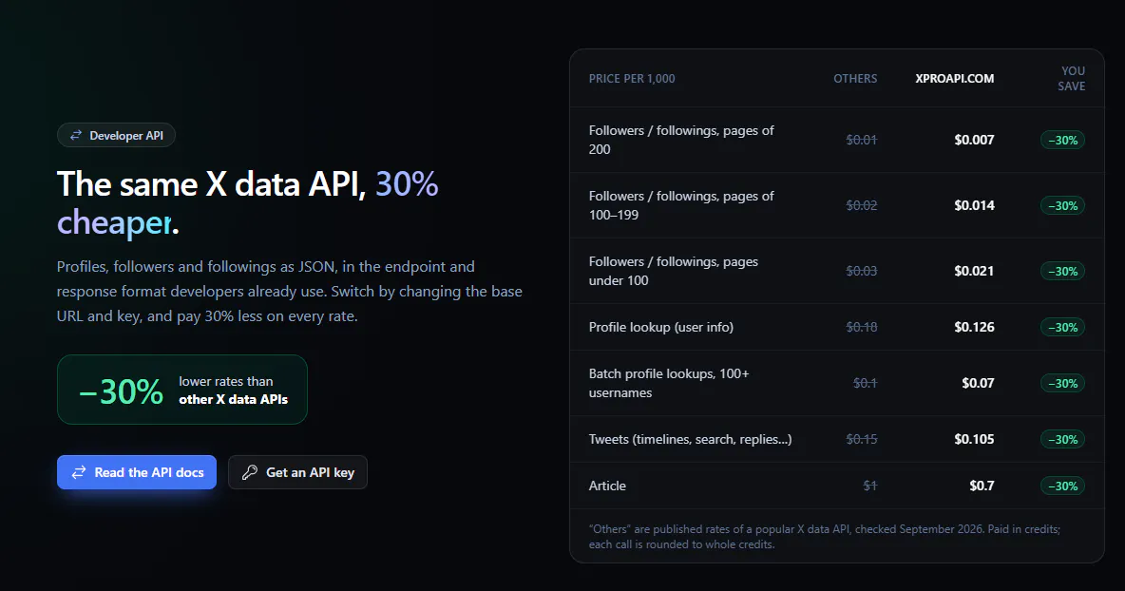1125x591 pixels.
Task: Click the struck-through $1 price
Action: [x=869, y=486]
